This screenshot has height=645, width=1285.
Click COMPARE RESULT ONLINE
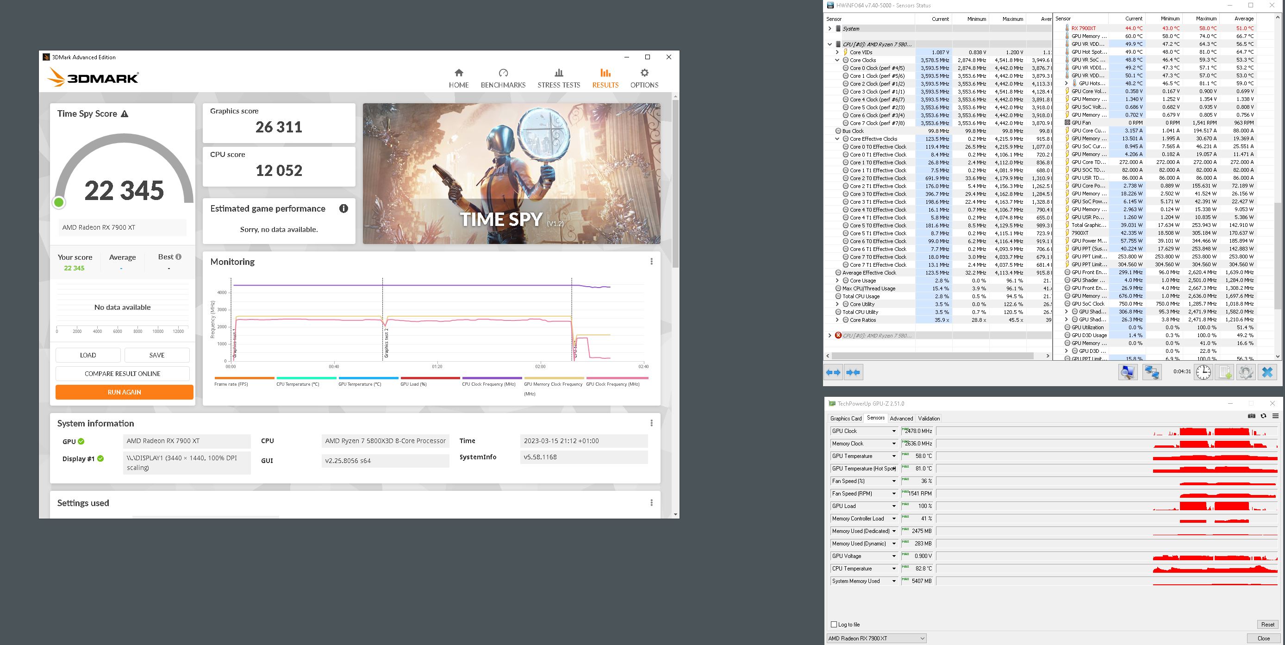122,374
